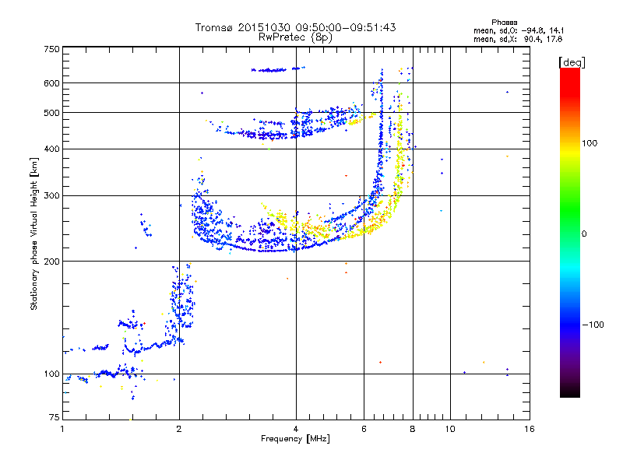
Task: Click the y-axis tick label '500'
Action: tap(51, 113)
